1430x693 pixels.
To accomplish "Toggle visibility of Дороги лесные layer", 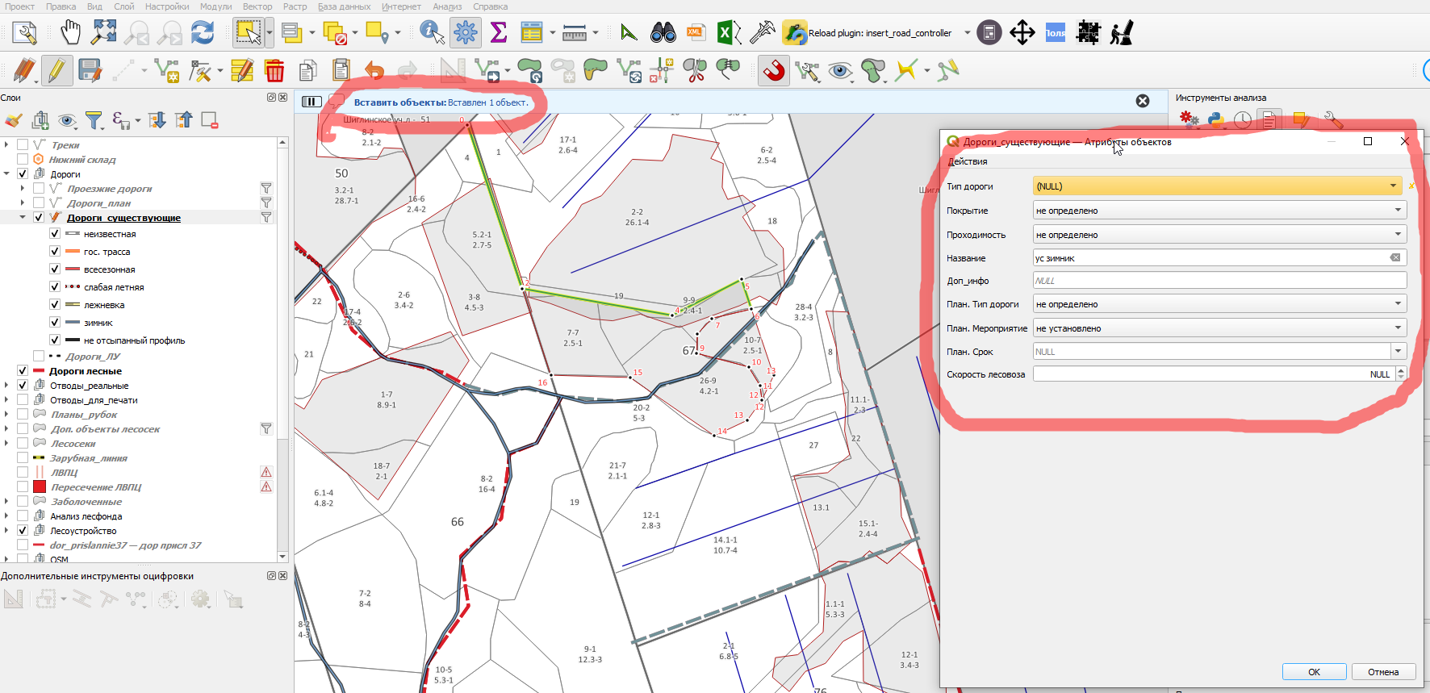I will (23, 371).
